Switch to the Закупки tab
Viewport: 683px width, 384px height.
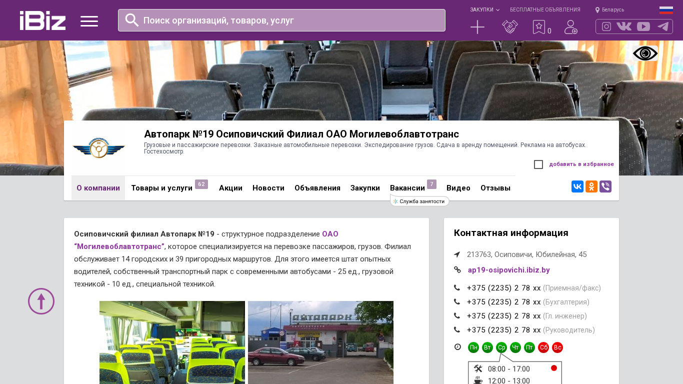point(365,188)
